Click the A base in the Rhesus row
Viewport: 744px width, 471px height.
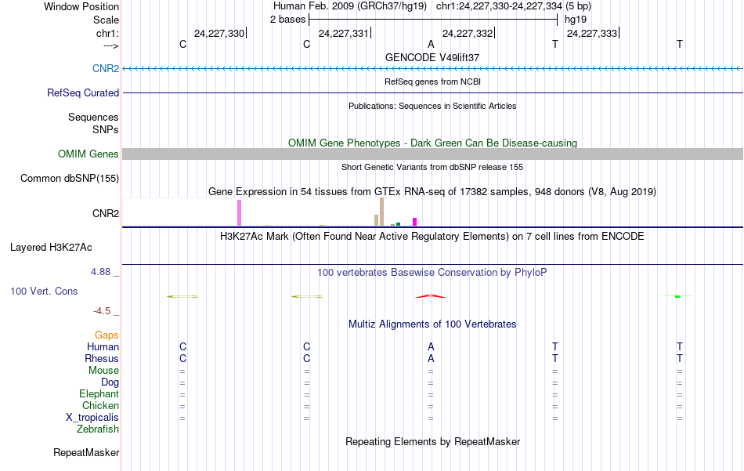(431, 358)
